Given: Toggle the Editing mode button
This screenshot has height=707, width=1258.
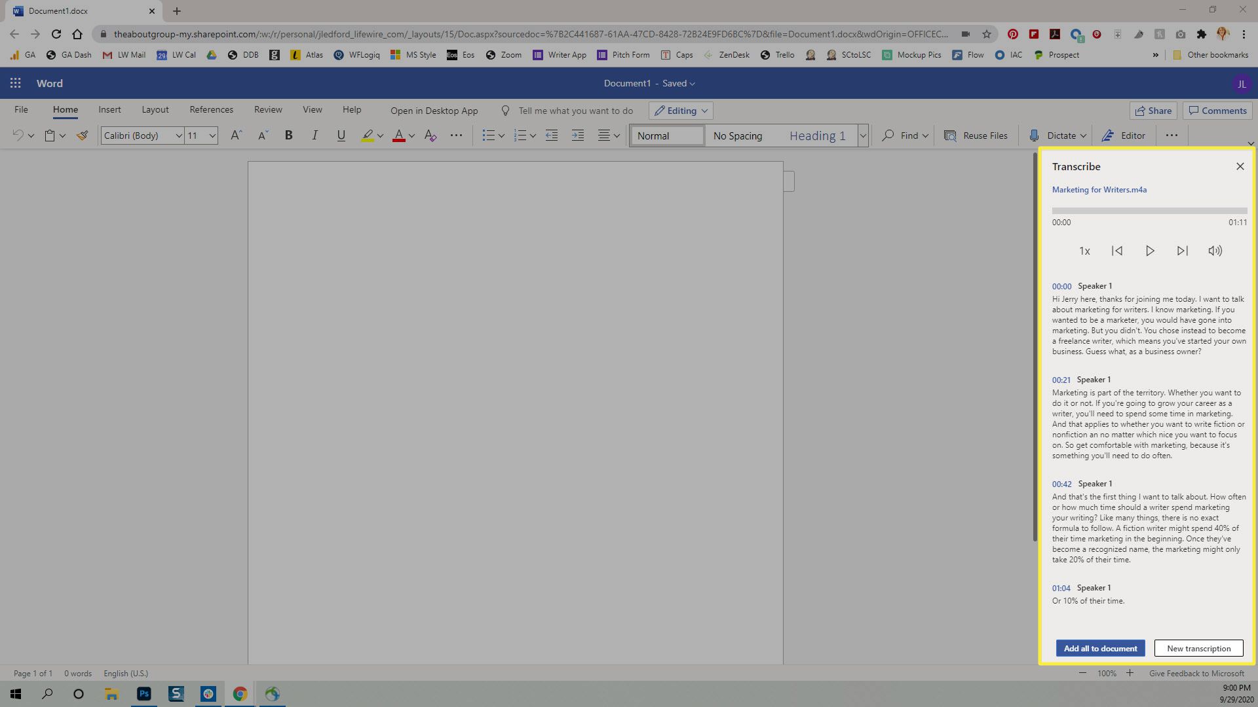Looking at the screenshot, I should click(681, 111).
